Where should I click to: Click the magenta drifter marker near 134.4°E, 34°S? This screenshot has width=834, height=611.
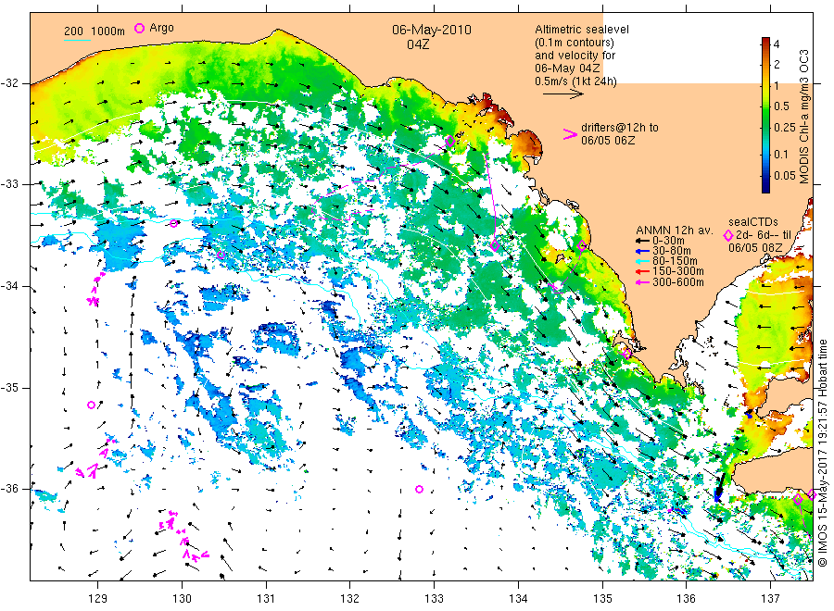[555, 287]
